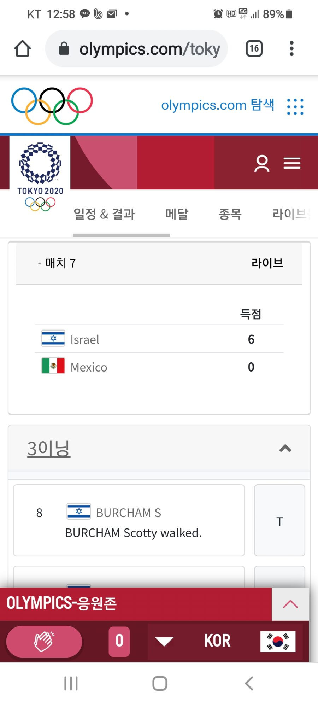The image size is (318, 707).
Task: Switch to the 메달 tab
Action: (177, 214)
